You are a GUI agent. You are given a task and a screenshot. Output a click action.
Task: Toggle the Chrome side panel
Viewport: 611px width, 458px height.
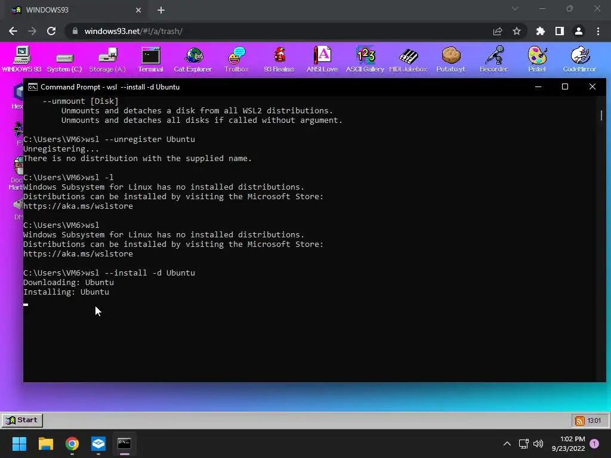[x=560, y=31]
